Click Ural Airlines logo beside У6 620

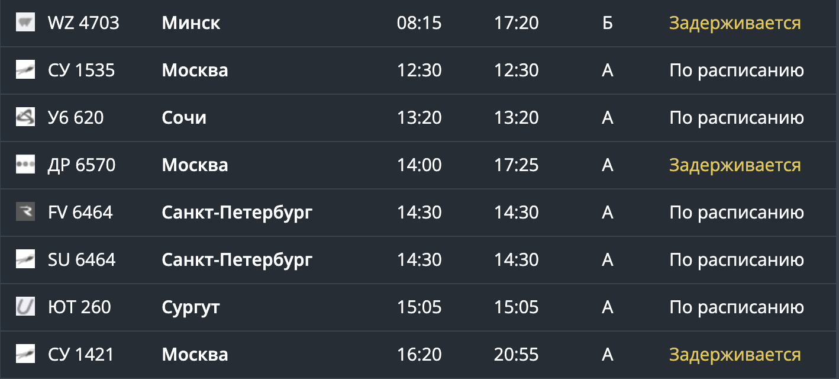pyautogui.click(x=25, y=118)
